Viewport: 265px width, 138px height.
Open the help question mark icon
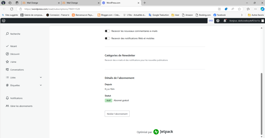[x=218, y=21]
